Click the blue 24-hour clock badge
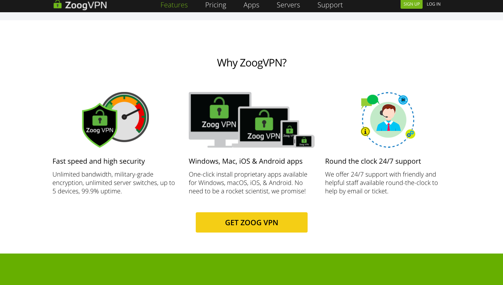503x285 pixels. (403, 100)
